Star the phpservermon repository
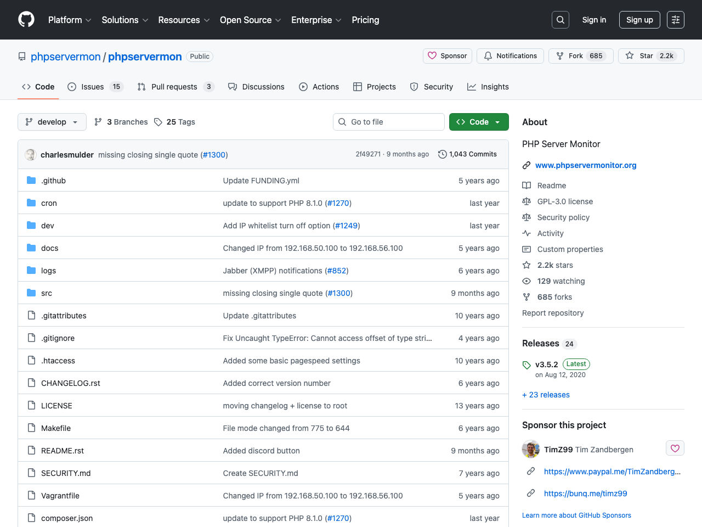The height and width of the screenshot is (527, 702). [x=650, y=55]
